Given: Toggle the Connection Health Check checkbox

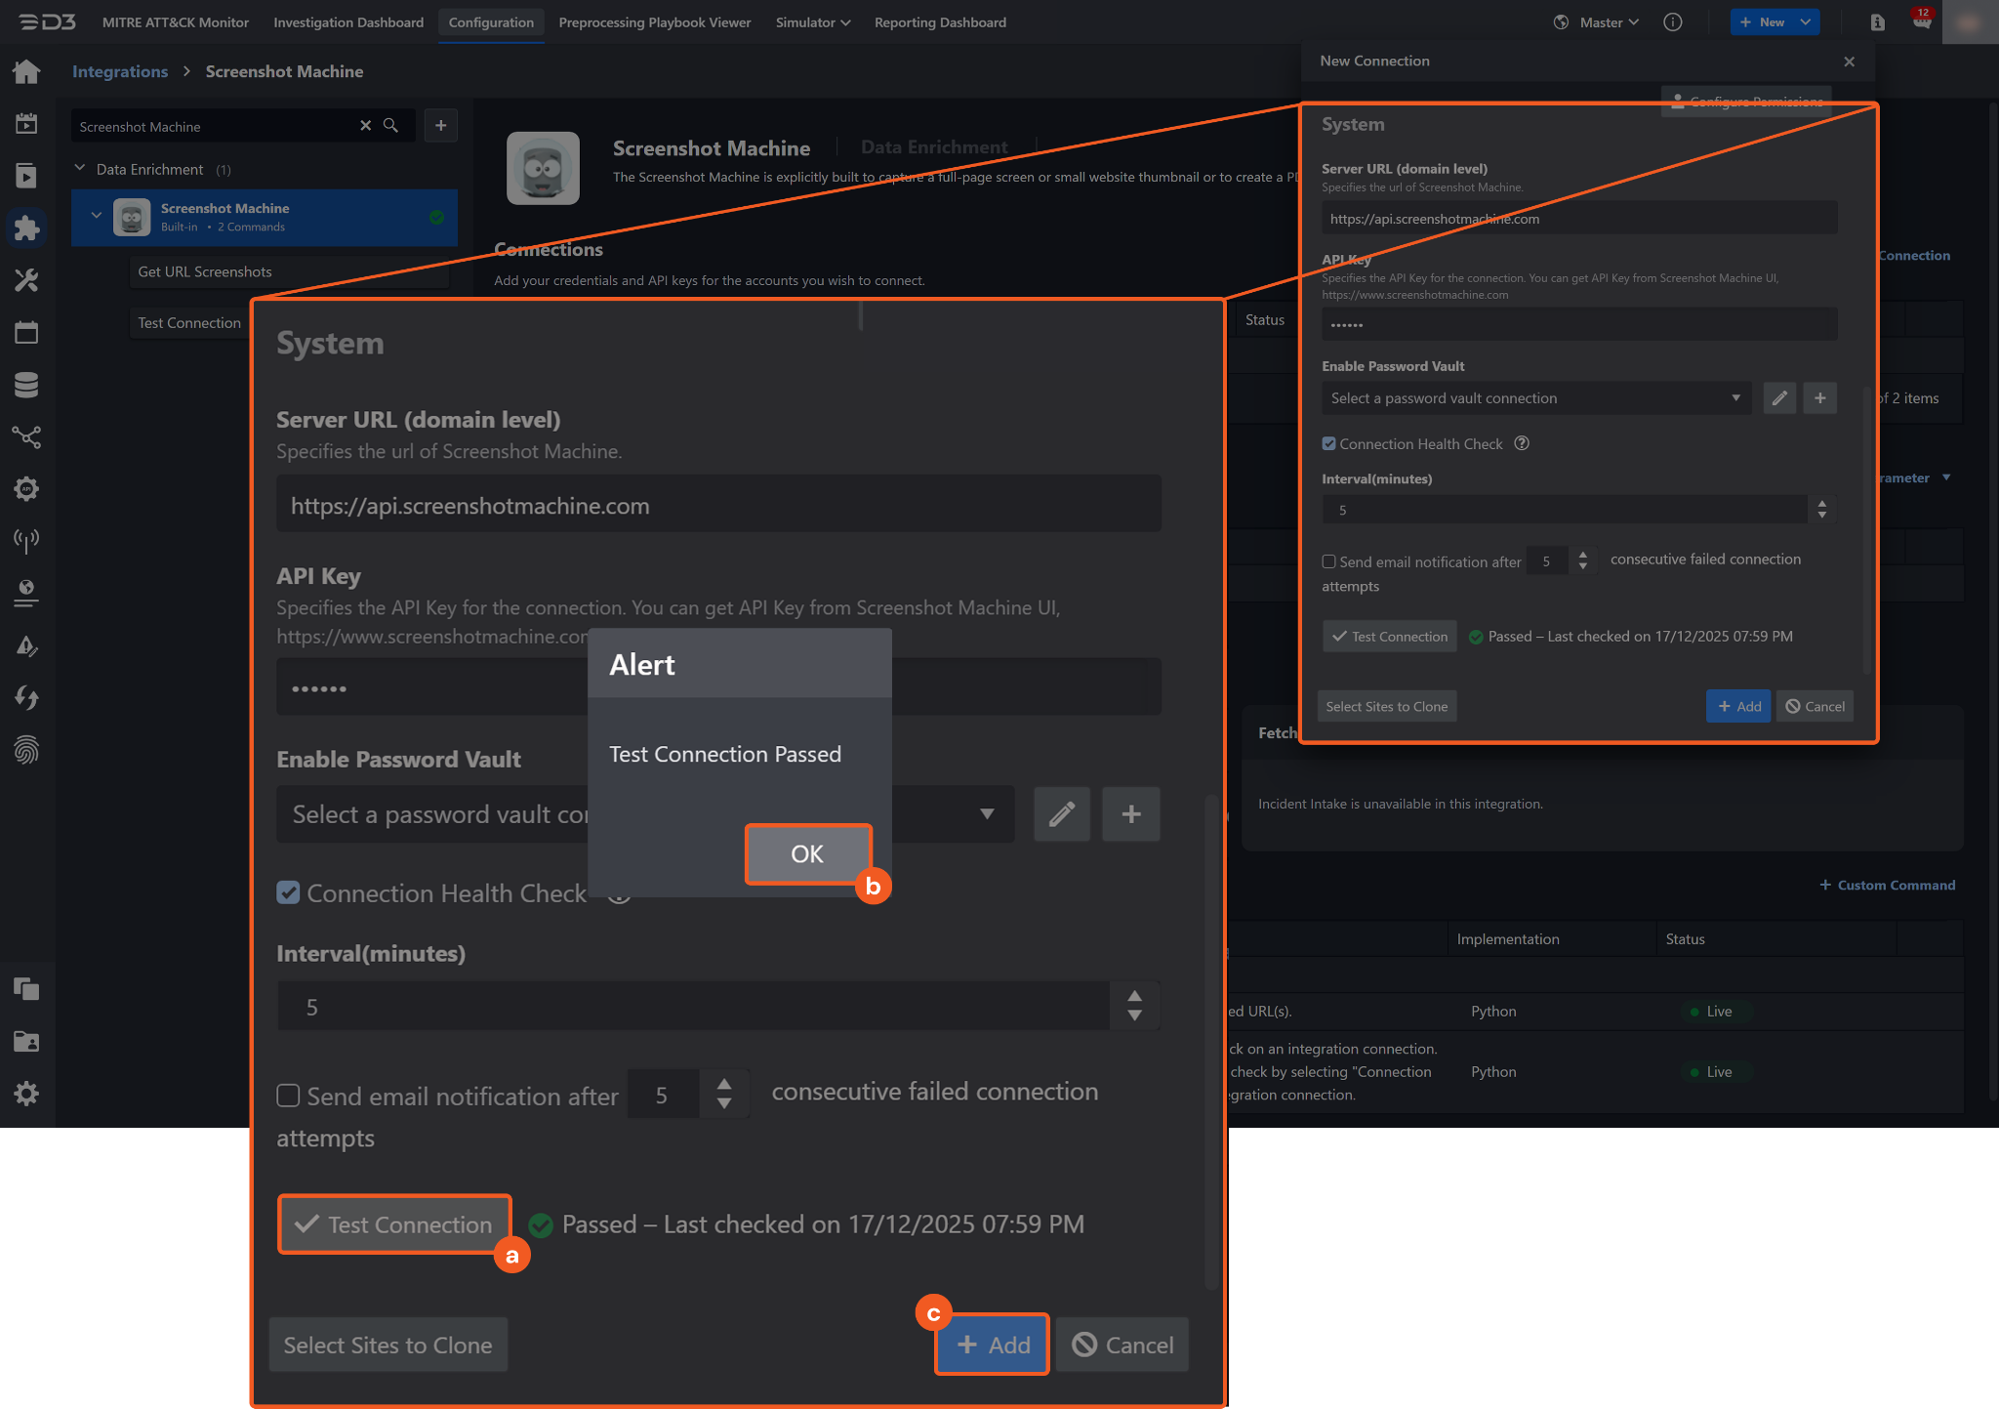Looking at the screenshot, I should pos(288,892).
